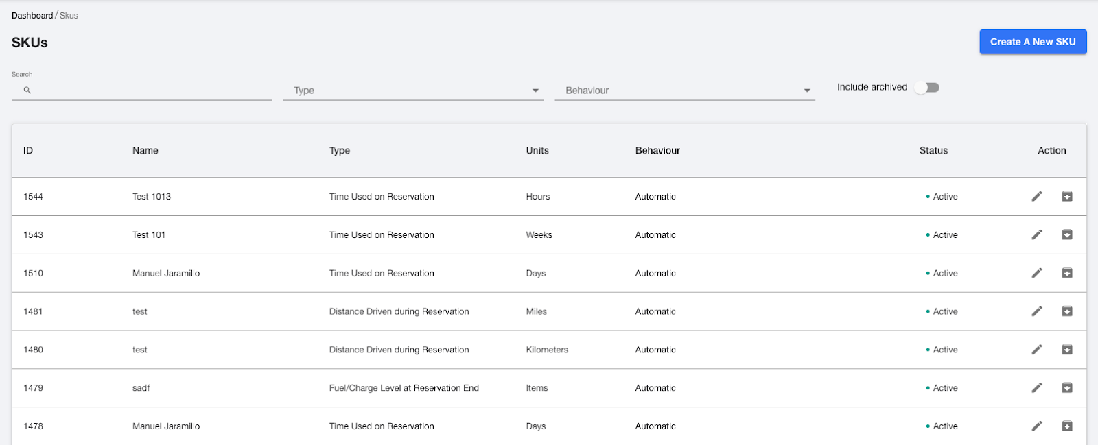Click the Behaviour column header
Image resolution: width=1098 pixels, height=445 pixels.
657,150
